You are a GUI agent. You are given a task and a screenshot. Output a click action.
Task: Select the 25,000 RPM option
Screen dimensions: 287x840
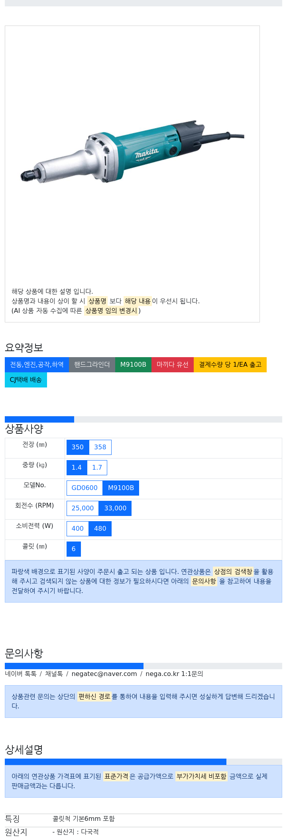point(83,508)
